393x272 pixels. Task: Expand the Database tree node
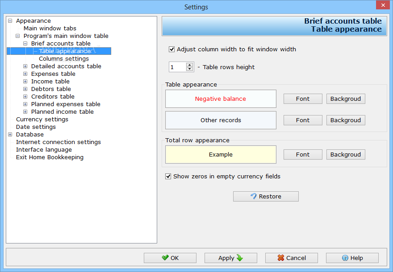pyautogui.click(x=10, y=134)
